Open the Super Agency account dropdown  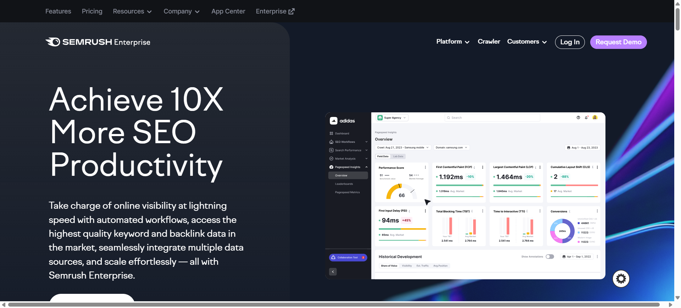tap(392, 118)
